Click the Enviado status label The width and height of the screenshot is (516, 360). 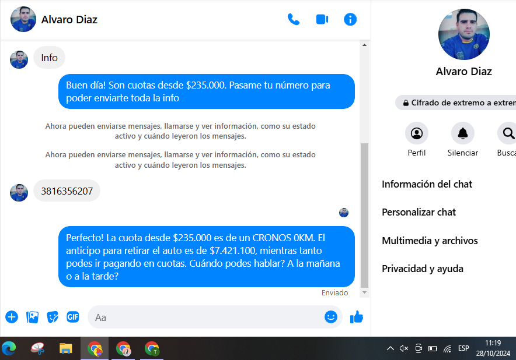click(334, 292)
